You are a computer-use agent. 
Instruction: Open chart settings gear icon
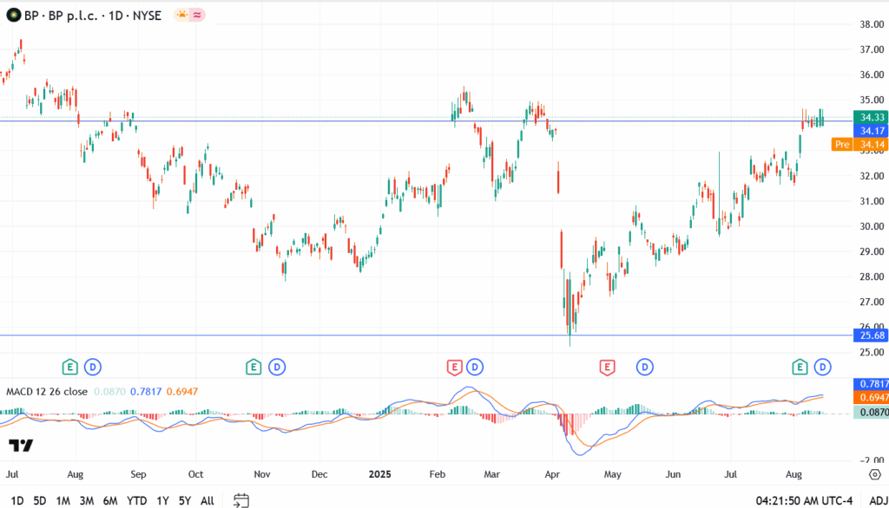[x=874, y=474]
